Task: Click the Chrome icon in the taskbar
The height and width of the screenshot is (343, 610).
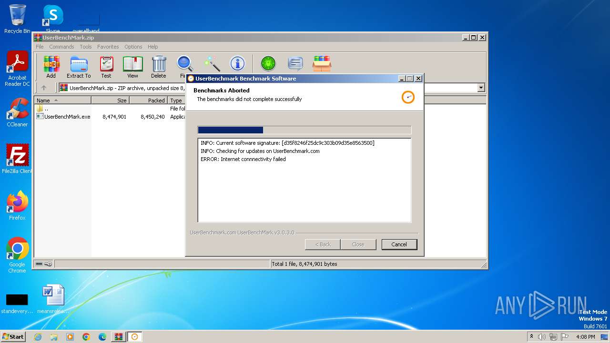Action: 86,337
